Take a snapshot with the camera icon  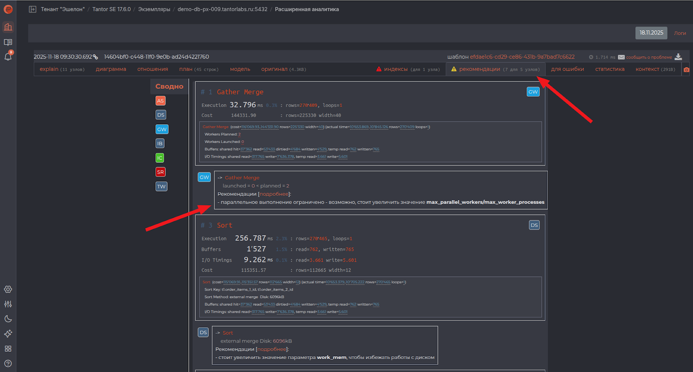coord(686,70)
